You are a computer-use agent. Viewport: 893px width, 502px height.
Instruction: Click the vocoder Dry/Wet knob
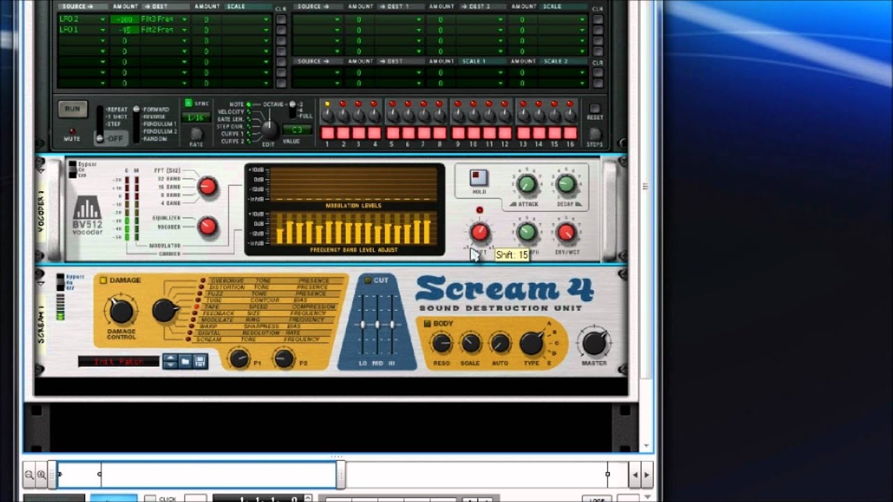point(566,232)
